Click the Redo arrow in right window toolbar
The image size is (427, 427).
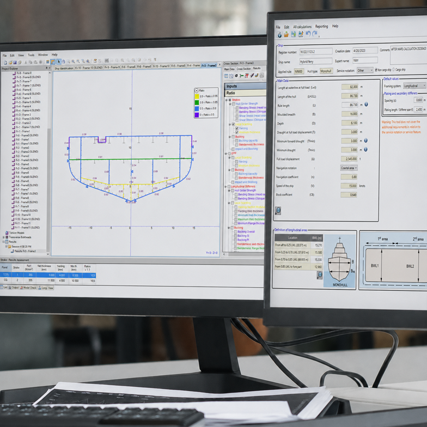[x=315, y=34]
